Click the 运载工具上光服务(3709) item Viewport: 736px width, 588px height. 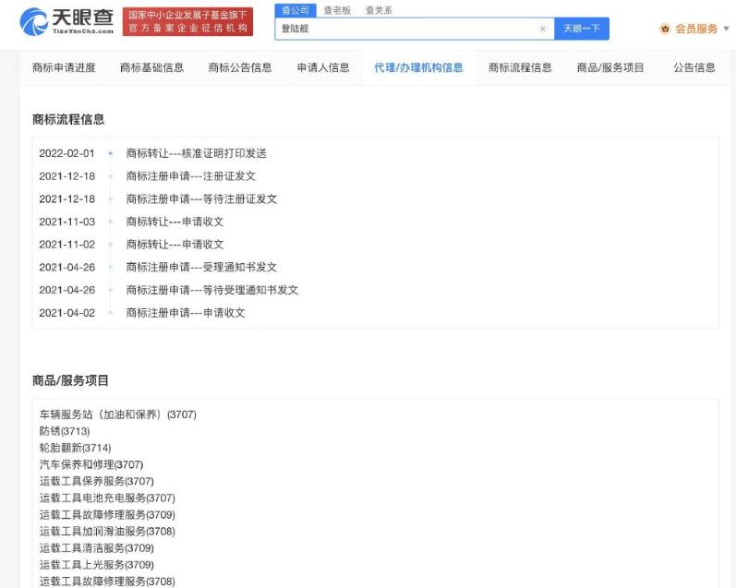point(96,565)
